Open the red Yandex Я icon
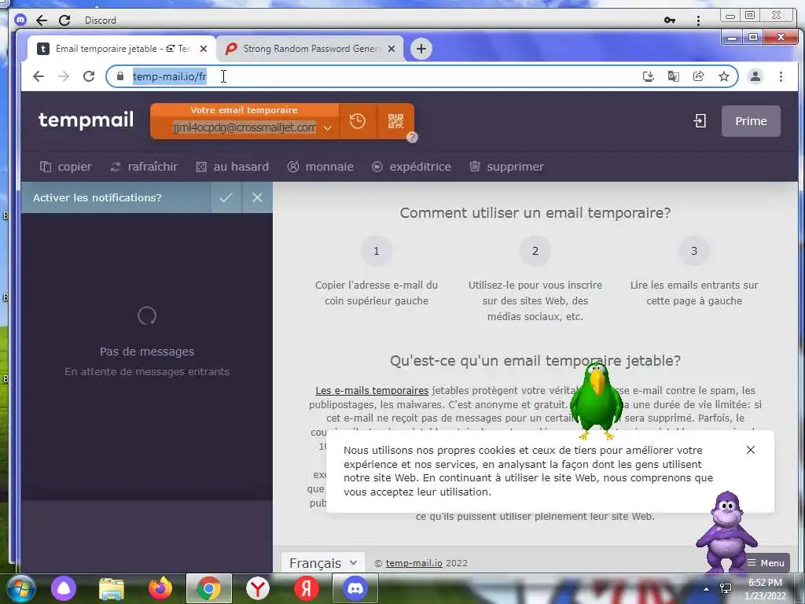The image size is (805, 604). 307,588
